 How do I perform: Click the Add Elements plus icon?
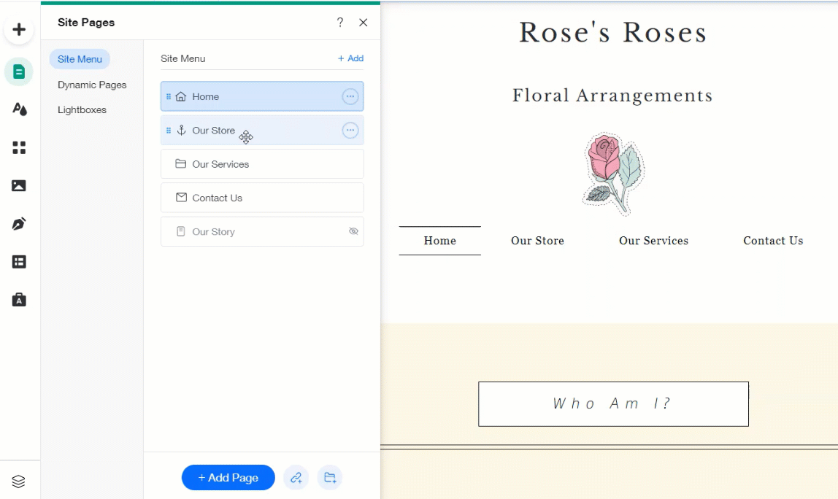tap(19, 30)
